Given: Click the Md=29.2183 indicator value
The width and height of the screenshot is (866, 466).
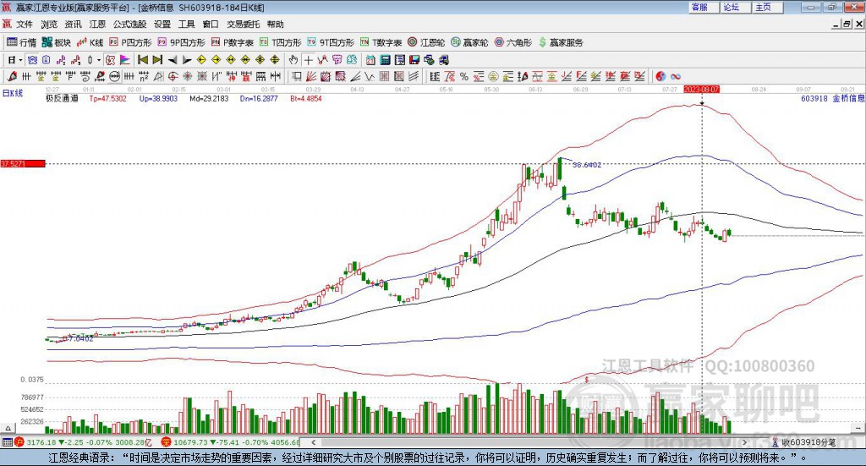Looking at the screenshot, I should (x=209, y=98).
